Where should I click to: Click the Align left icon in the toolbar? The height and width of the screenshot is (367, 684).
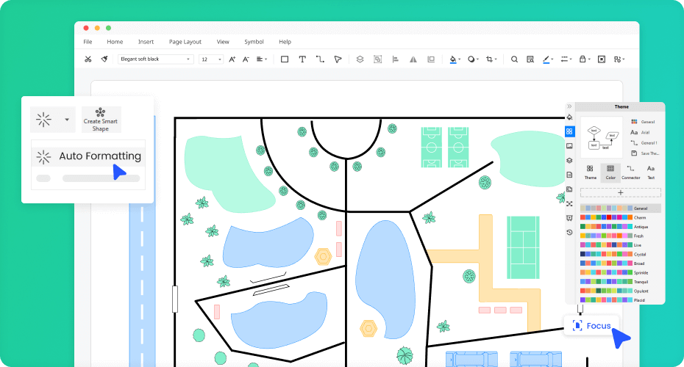396,59
